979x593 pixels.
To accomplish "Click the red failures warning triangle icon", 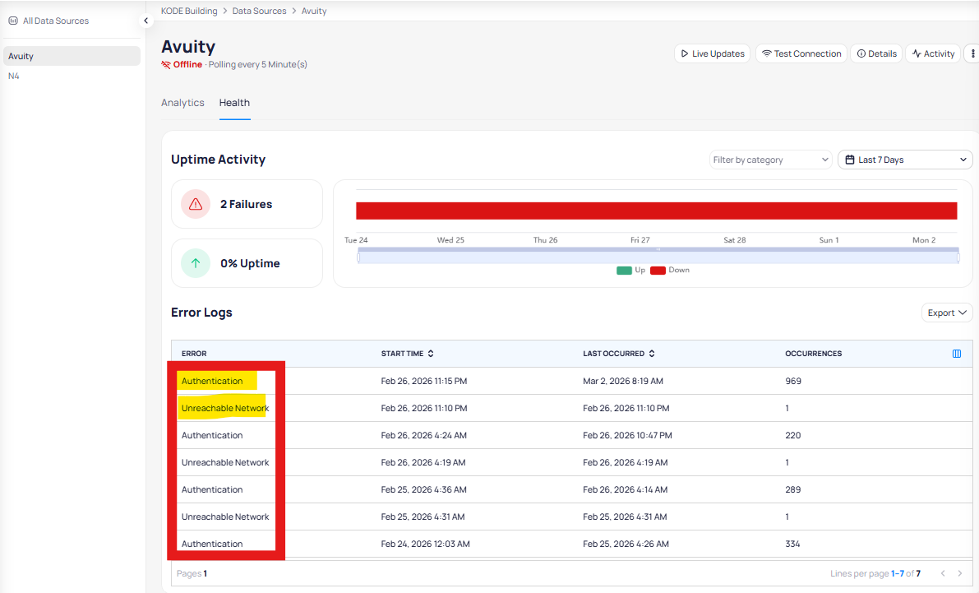I will [x=196, y=204].
